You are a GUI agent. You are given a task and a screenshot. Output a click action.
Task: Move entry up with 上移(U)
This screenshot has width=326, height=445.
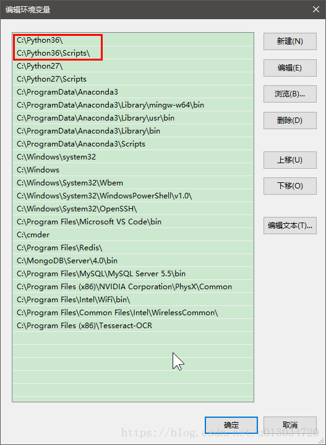click(x=290, y=160)
